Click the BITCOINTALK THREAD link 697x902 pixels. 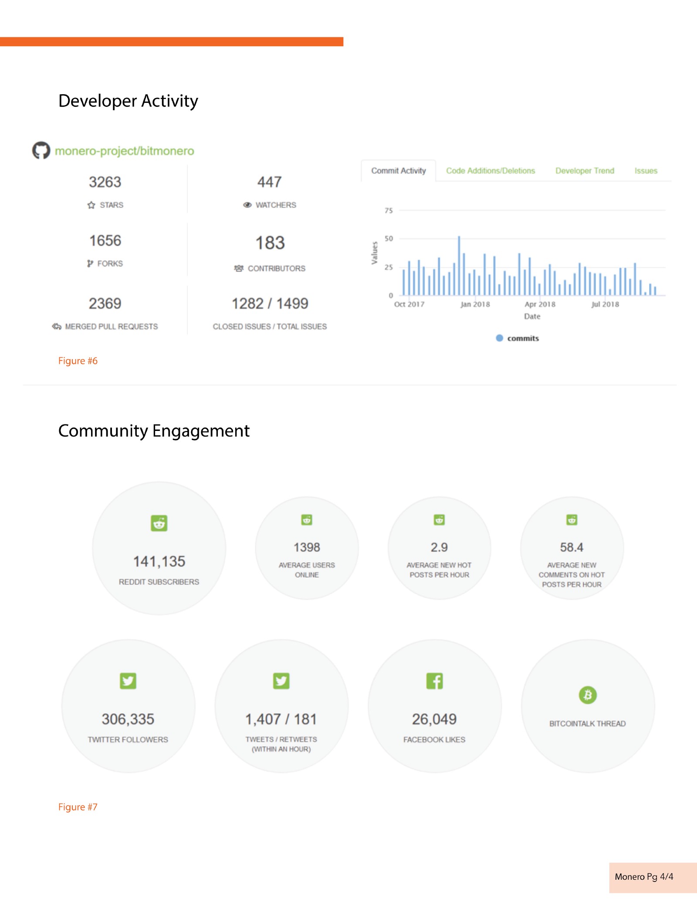coord(588,723)
